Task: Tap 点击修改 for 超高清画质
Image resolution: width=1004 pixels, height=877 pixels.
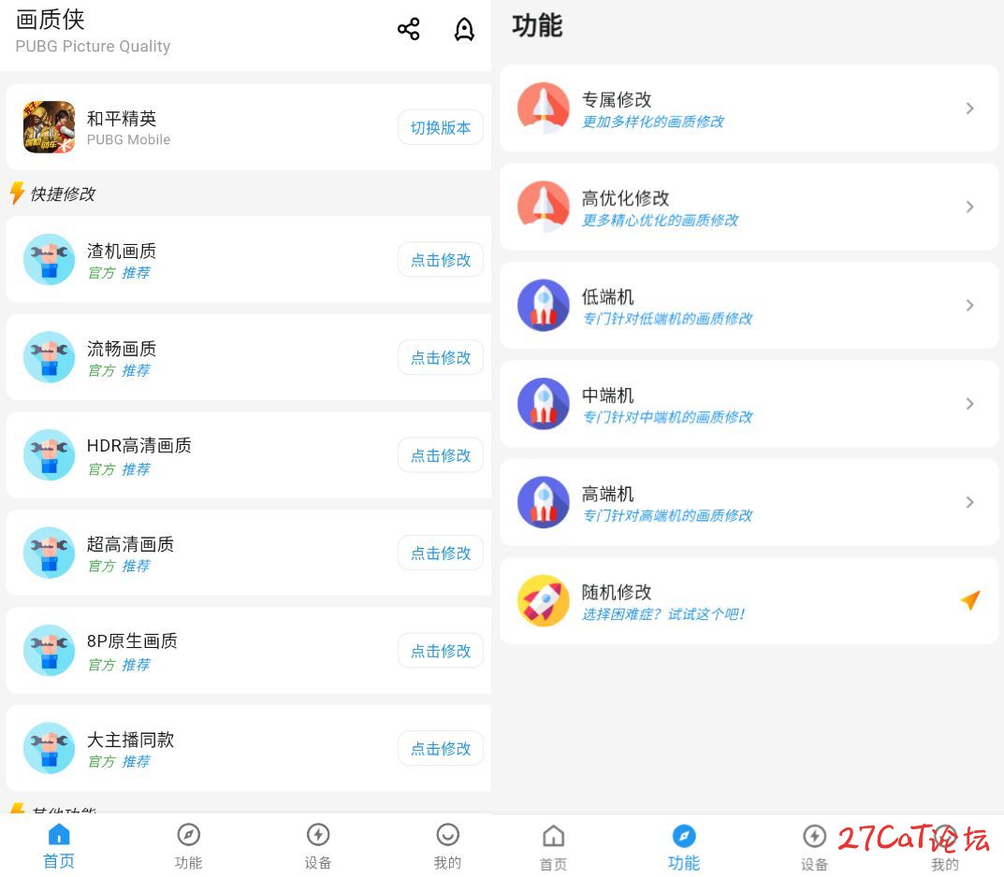Action: (x=441, y=553)
